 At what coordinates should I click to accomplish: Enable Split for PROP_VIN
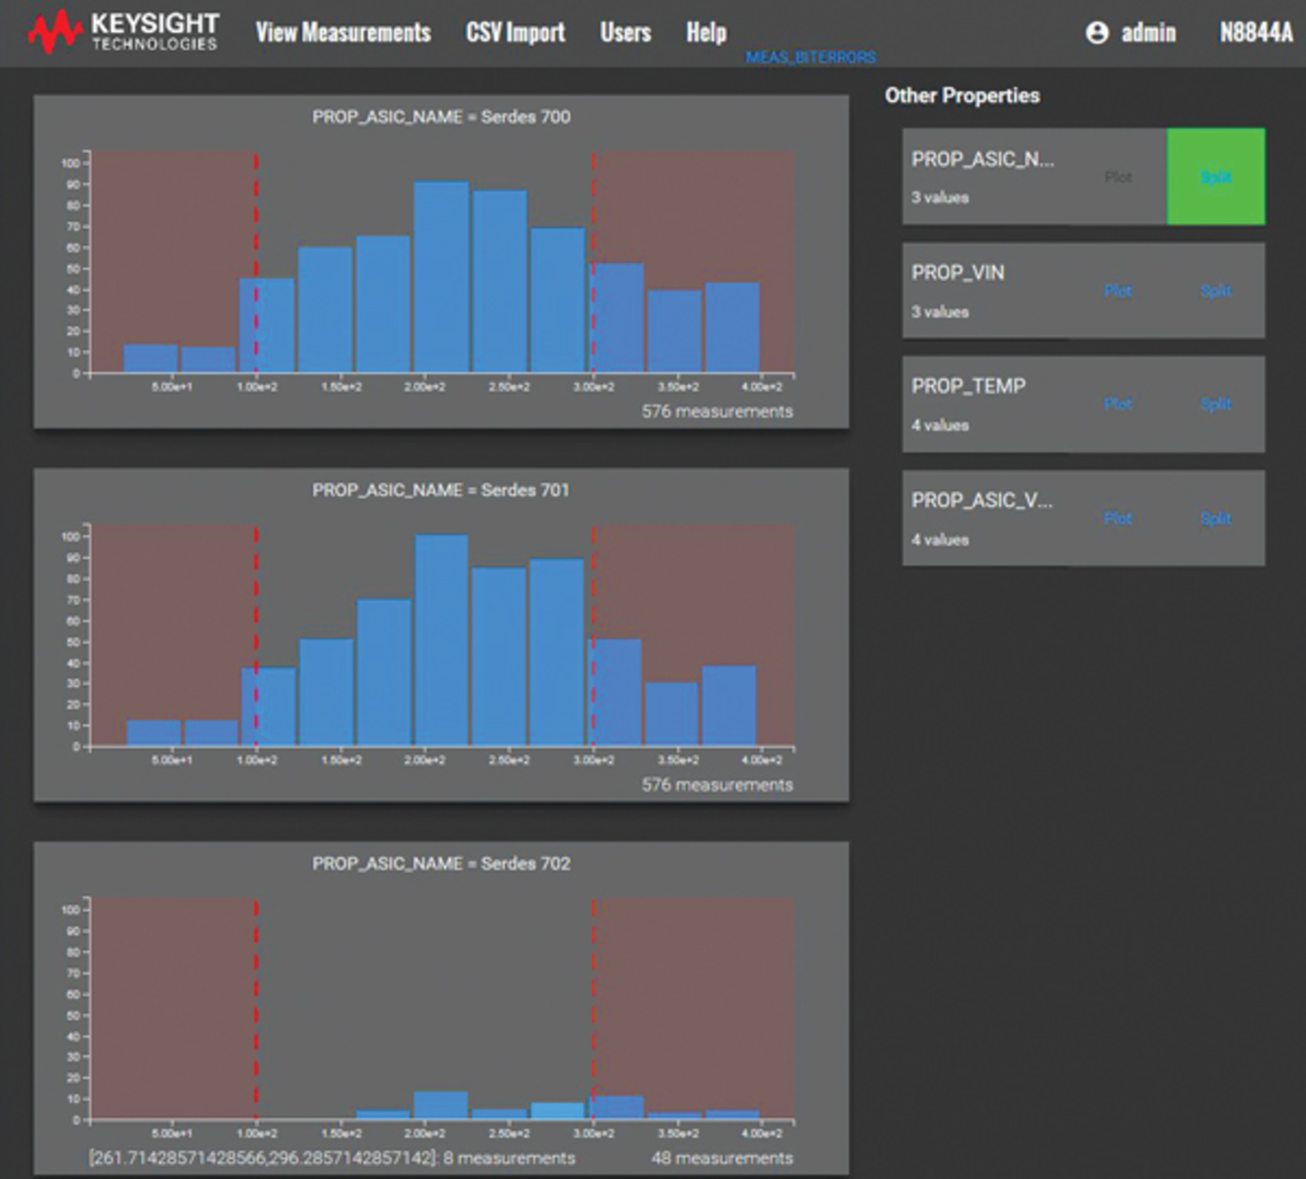[1217, 291]
